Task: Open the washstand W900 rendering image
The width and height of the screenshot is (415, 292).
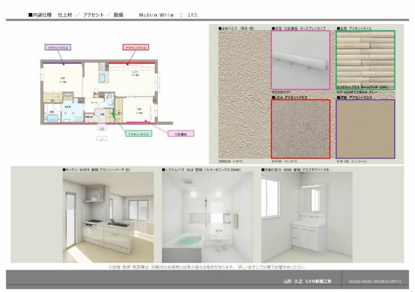Action: pos(306,217)
